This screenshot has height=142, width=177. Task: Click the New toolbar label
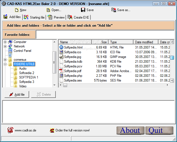tap(23, 10)
